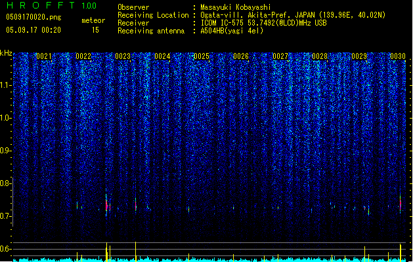Click the 0.9 kHz axis tick
This screenshot has width=413, height=262.
[x=6, y=151]
